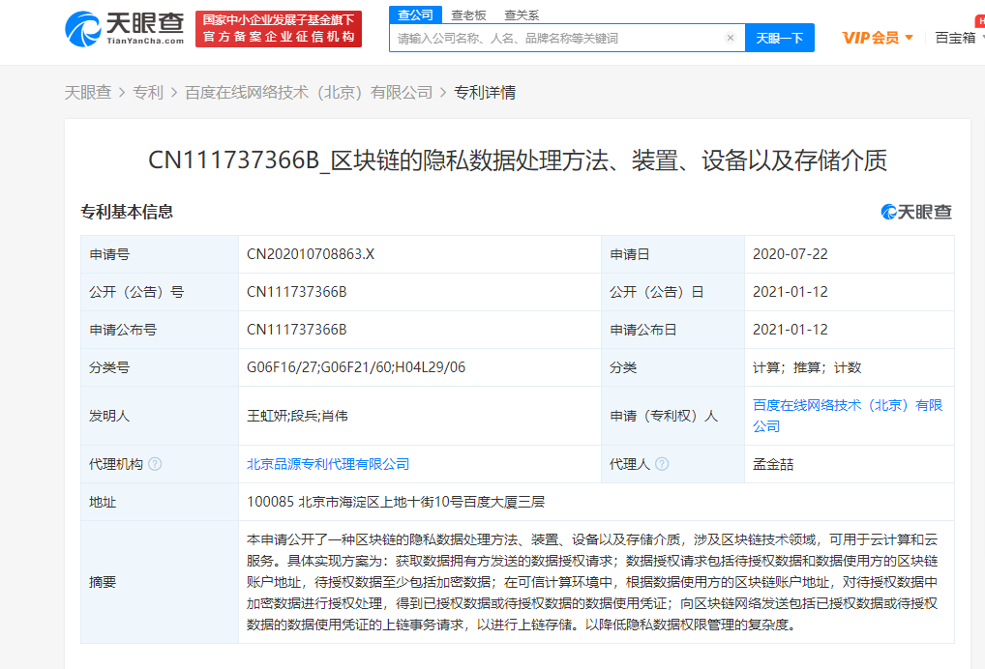985x669 pixels.
Task: Clear the search box with the × icon
Action: 731,37
